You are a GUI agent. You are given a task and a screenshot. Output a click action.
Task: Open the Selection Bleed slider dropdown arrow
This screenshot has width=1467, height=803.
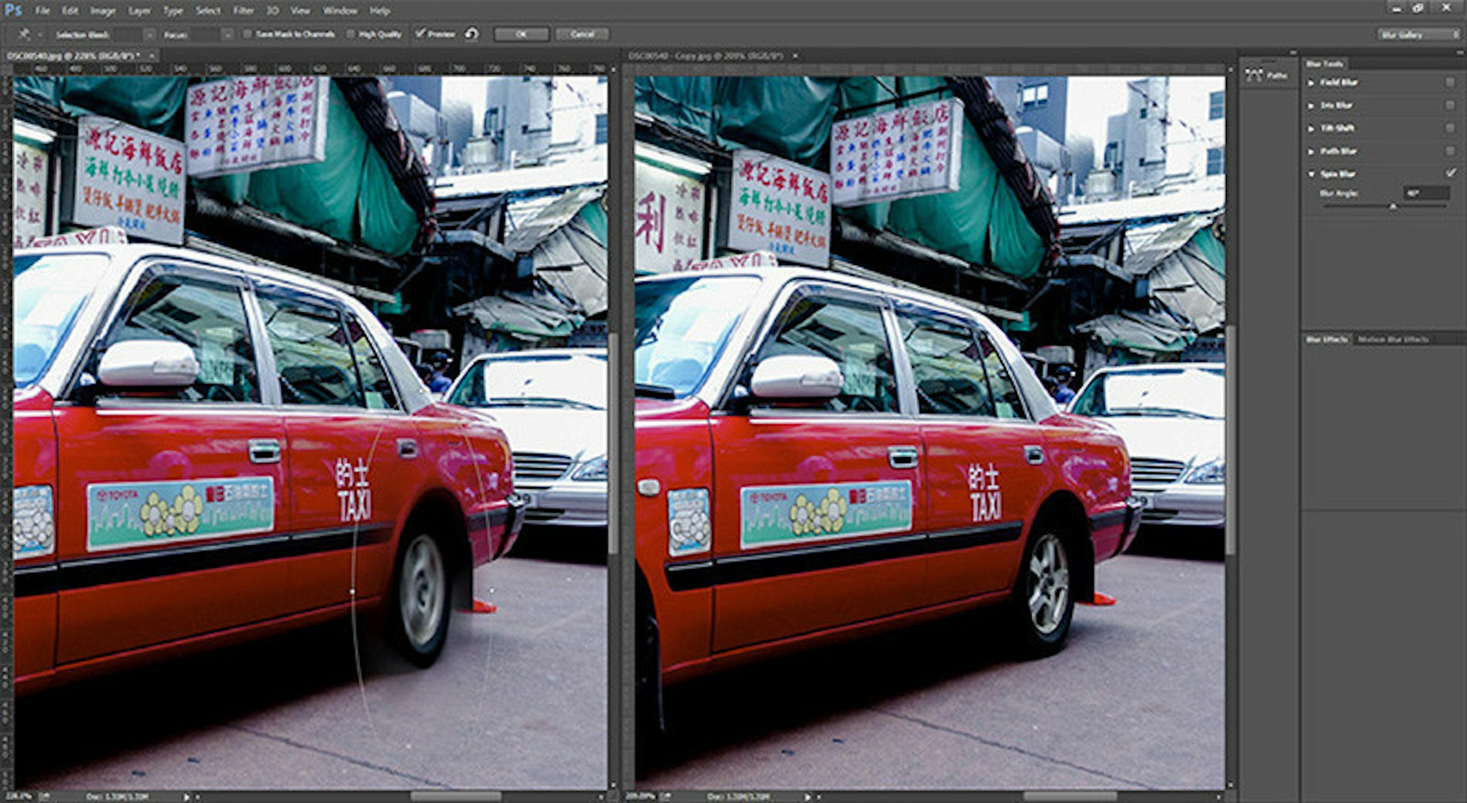pos(149,35)
